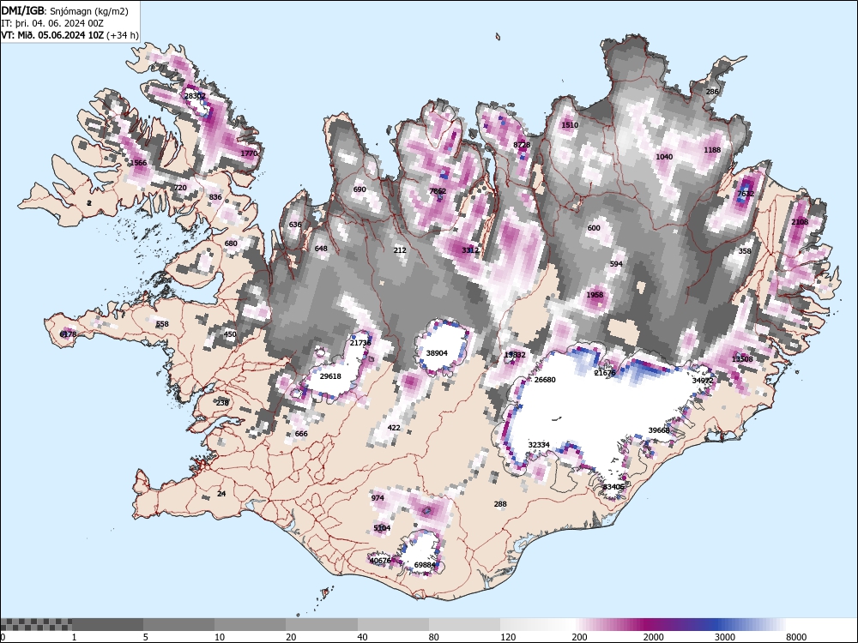Screen dimensions: 858x643
Task: Select the 422 value label
Action: (394, 428)
